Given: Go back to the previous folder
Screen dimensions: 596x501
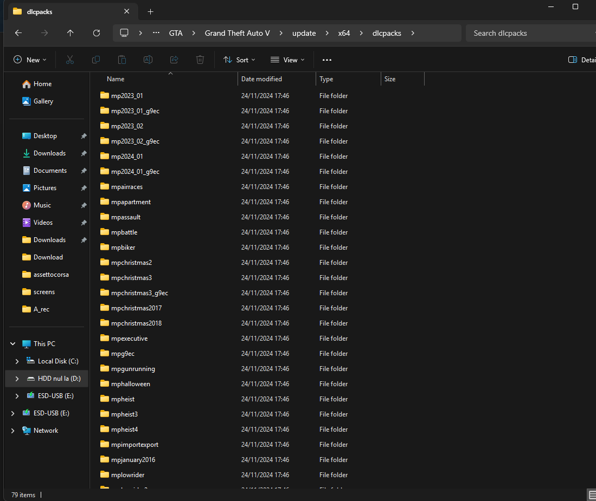Looking at the screenshot, I should pos(18,33).
